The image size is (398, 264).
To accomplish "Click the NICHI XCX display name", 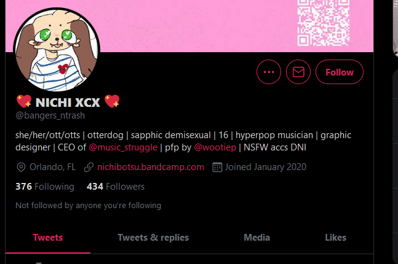I will (68, 103).
